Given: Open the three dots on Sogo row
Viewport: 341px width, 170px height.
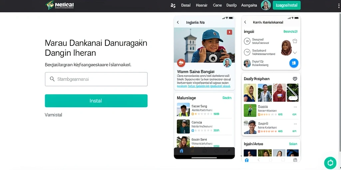Looking at the screenshot, I should pyautogui.click(x=295, y=124).
